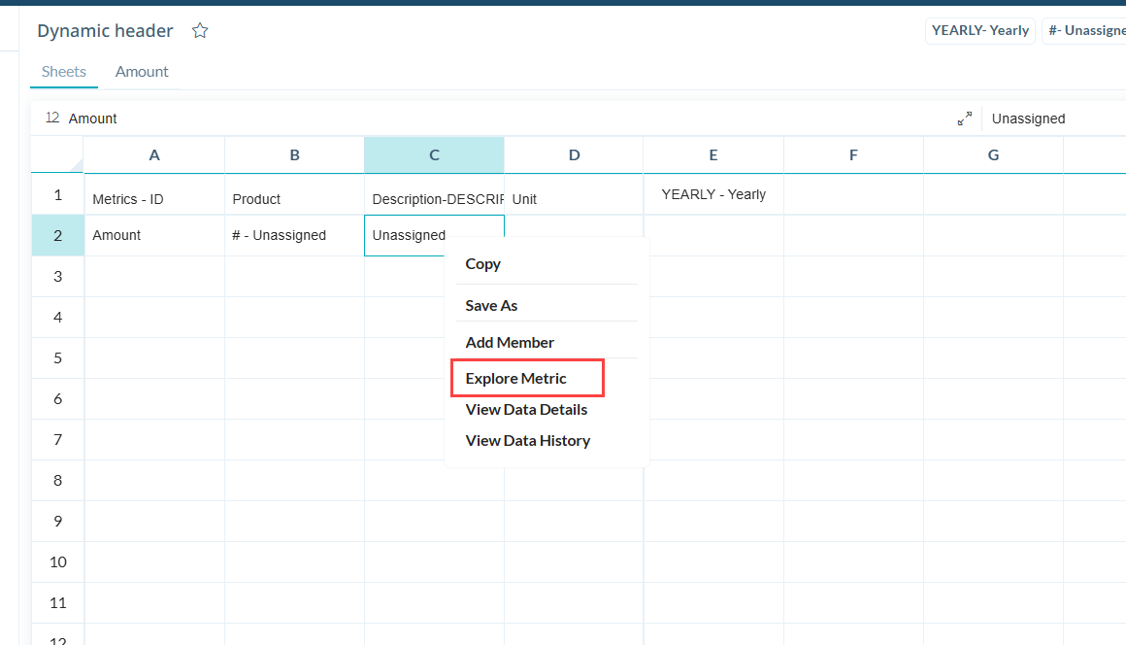Star the Dynamic header as favorite
The width and height of the screenshot is (1126, 645).
pos(200,31)
